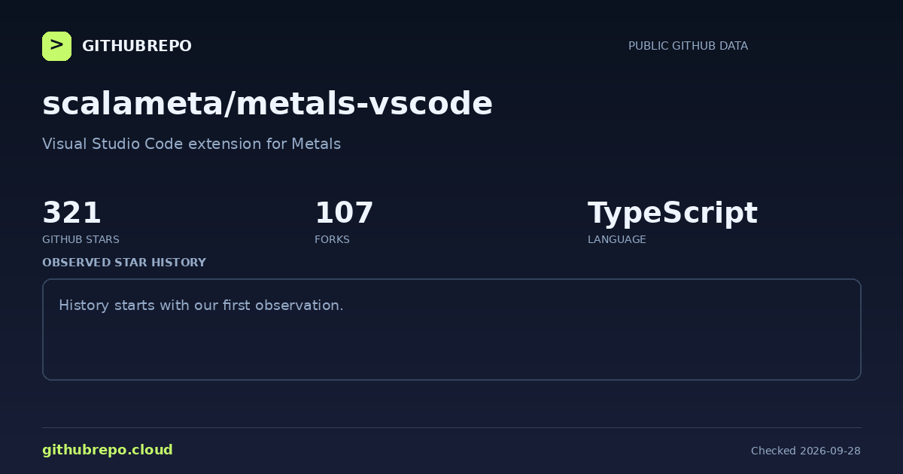Image resolution: width=903 pixels, height=474 pixels.
Task: Click inside the star history panel
Action: (451, 330)
